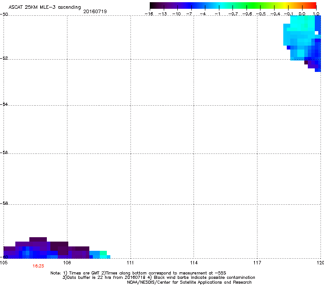Image resolution: width=324 pixels, height=285 pixels.
Task: Click the -0.7 colorbar tick label
Action: click(233, 14)
